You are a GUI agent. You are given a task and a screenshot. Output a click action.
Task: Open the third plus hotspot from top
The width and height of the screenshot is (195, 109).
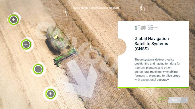coord(38,69)
